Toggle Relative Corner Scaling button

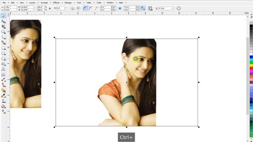pos(143,8)
